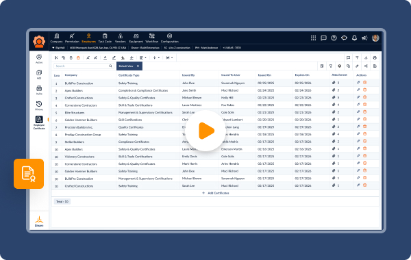Click the Expires On column header
The width and height of the screenshot is (411, 260).
click(302, 75)
